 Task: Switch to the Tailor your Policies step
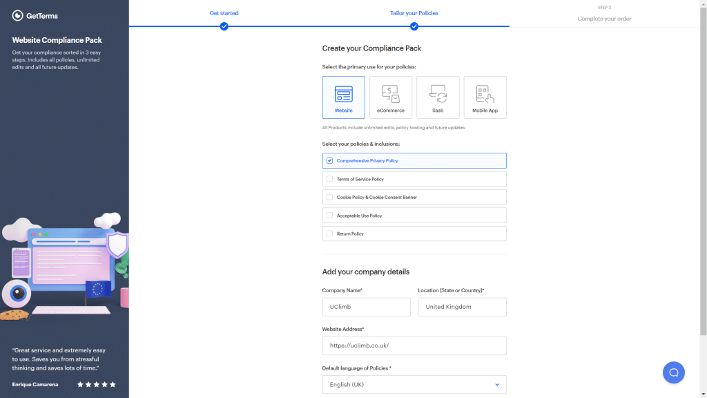point(414,13)
